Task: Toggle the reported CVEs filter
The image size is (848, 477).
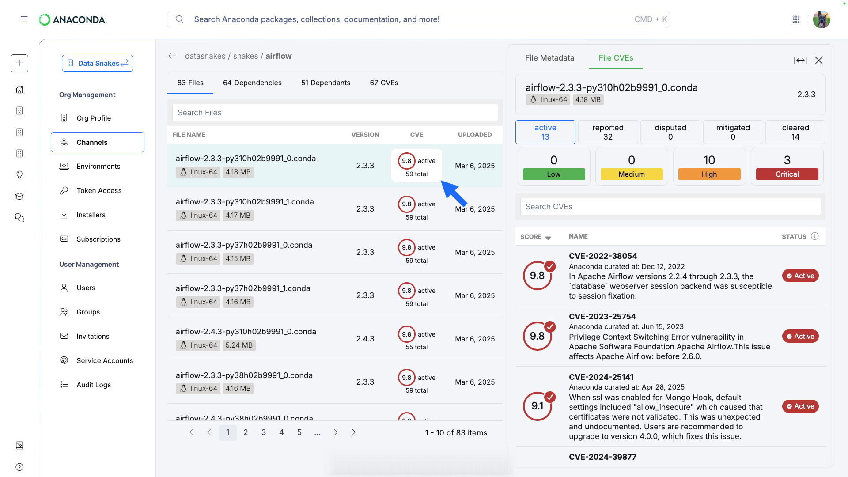Action: (x=608, y=132)
